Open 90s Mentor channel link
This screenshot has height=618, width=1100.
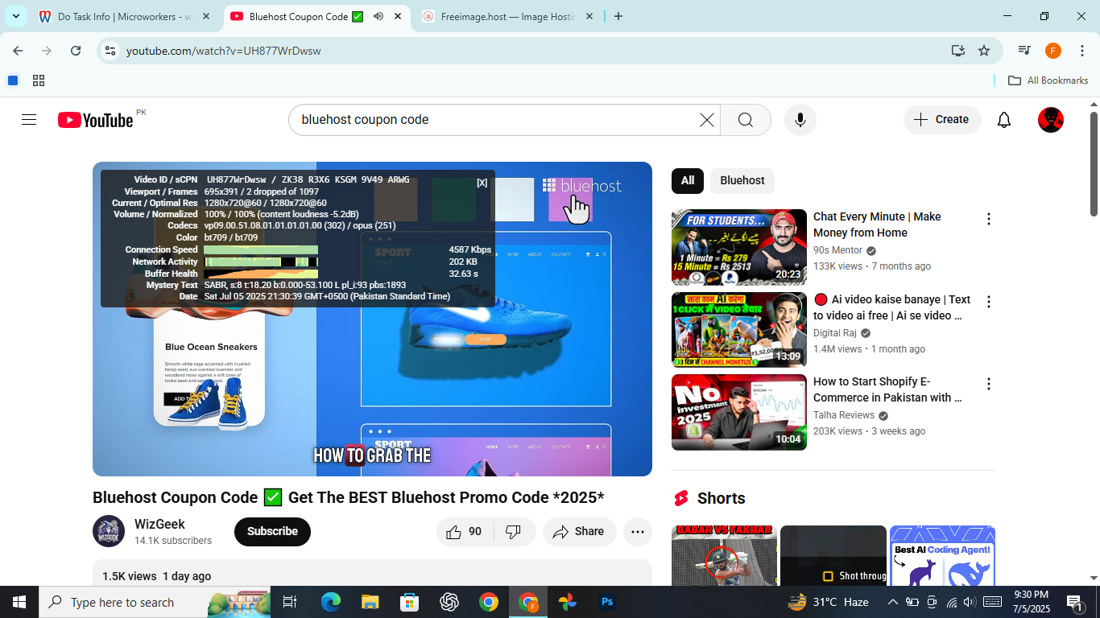coord(837,251)
